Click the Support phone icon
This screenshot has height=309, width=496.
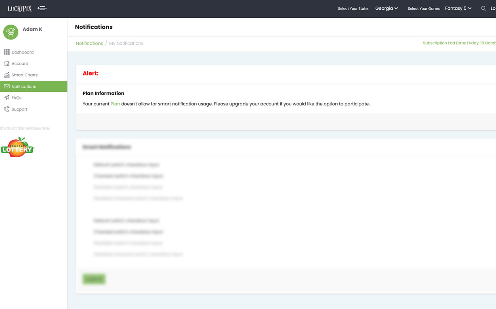[x=7, y=109]
